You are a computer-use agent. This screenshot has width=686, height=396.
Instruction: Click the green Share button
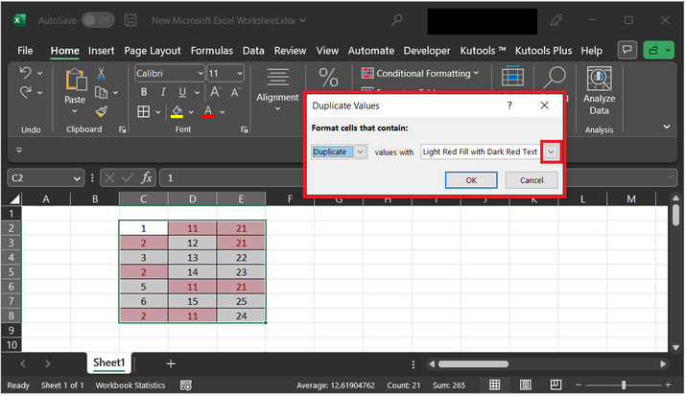[x=658, y=50]
